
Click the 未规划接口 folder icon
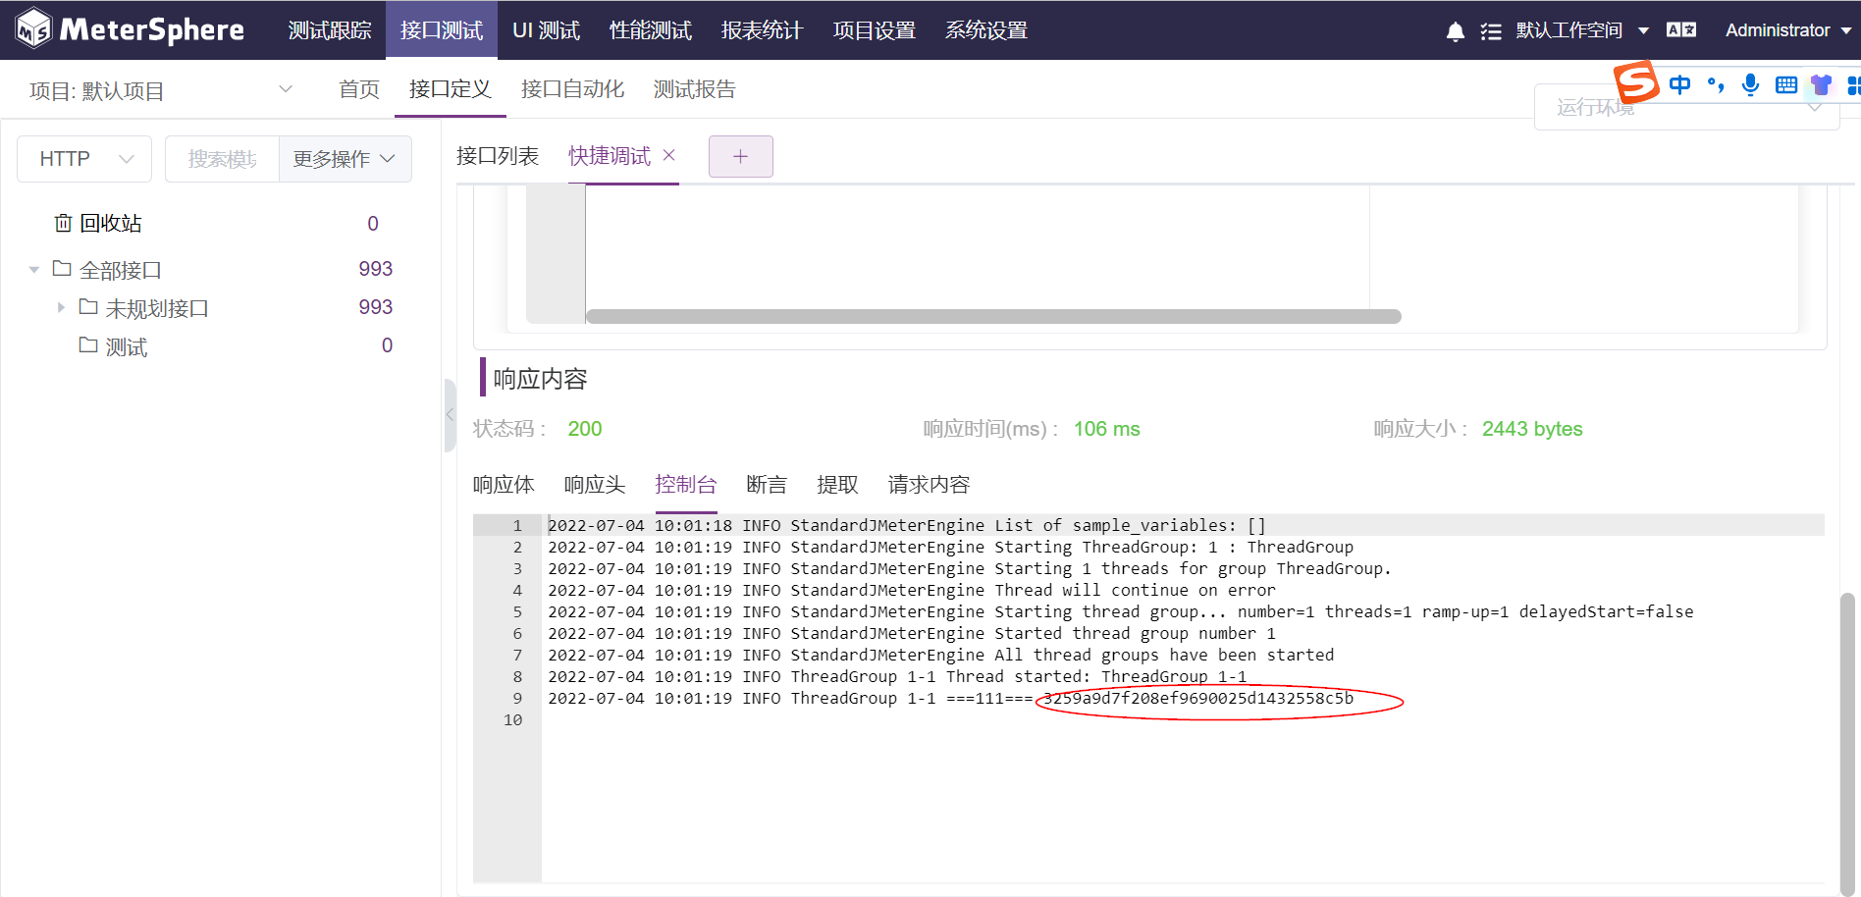tap(88, 306)
